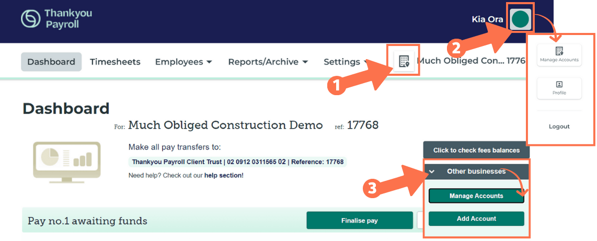Click the Much Obliged Con… 1776 account label
The height and width of the screenshot is (241, 597).
click(471, 61)
